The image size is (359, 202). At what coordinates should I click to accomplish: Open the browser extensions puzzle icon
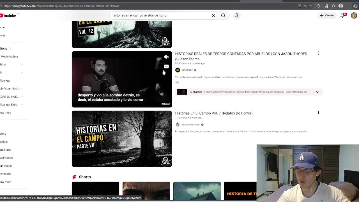point(318,6)
